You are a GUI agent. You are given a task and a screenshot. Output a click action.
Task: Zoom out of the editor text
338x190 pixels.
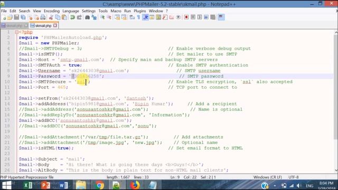109,17
